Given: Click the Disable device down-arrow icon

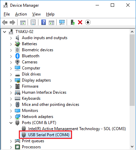Looking at the screenshot, I should (88, 22).
